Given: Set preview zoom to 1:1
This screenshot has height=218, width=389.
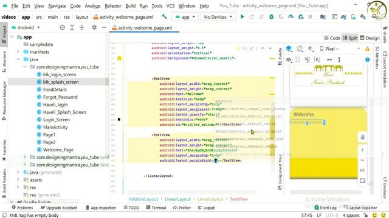Looking at the screenshot, I should [362, 170].
